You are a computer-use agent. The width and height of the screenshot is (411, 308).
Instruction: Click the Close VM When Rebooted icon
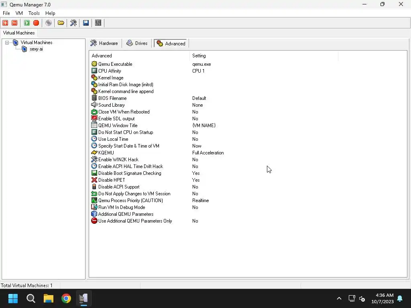(94, 111)
